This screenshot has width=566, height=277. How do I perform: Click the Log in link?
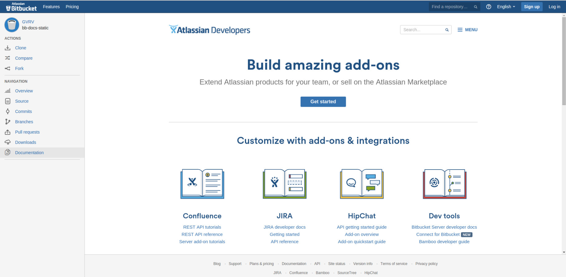pos(554,7)
